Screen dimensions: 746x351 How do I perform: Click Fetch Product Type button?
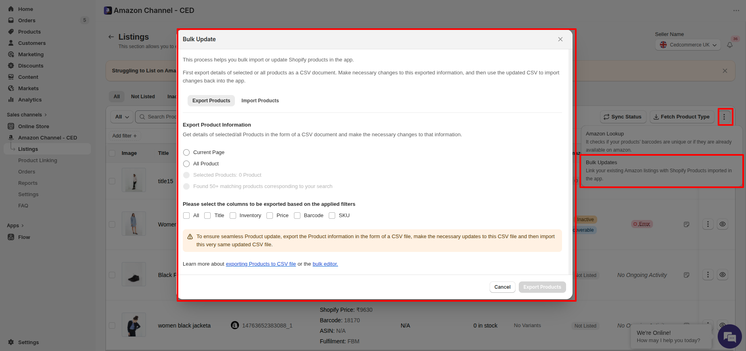[682, 117]
